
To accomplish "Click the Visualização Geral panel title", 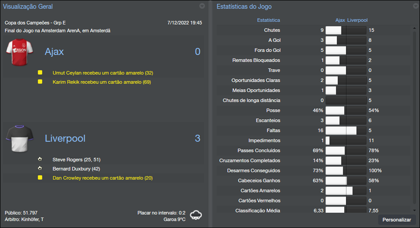I will tap(27, 7).
